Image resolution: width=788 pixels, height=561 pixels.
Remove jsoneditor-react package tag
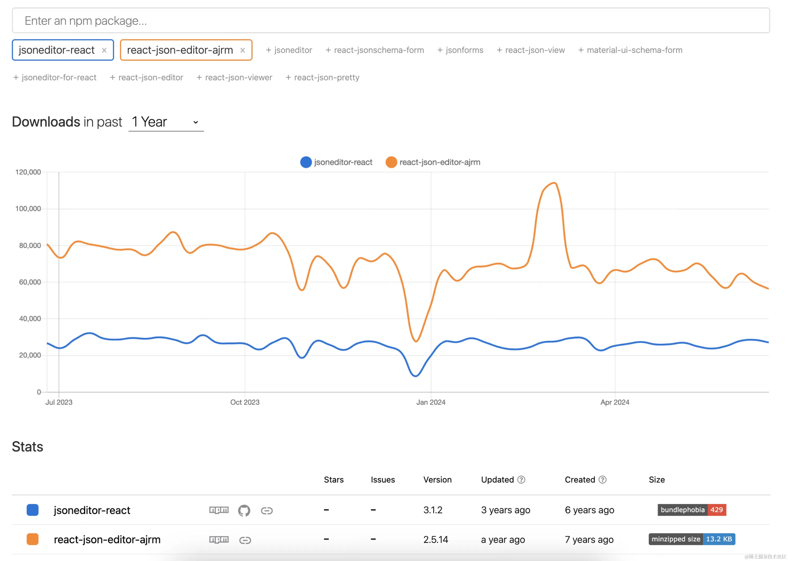click(x=104, y=51)
